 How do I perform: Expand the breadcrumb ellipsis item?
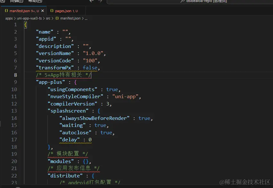[x=86, y=19]
